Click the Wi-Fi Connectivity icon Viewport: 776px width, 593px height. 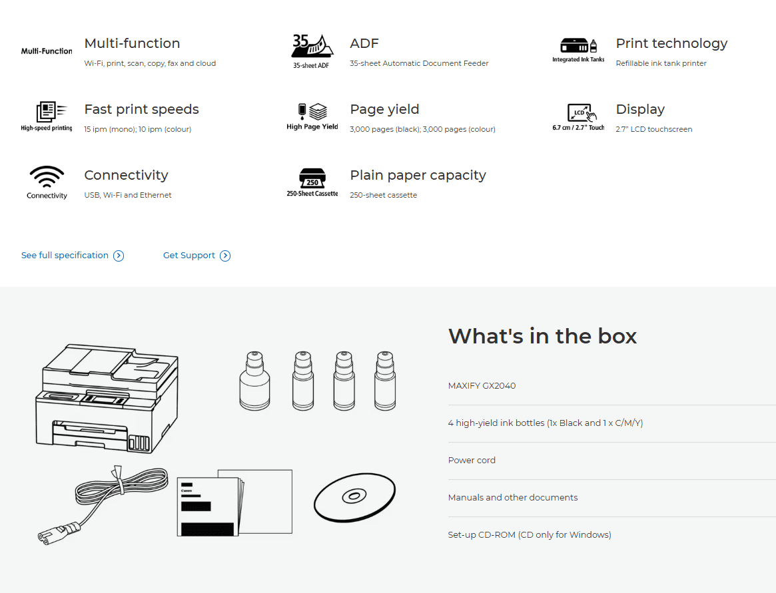(x=47, y=182)
